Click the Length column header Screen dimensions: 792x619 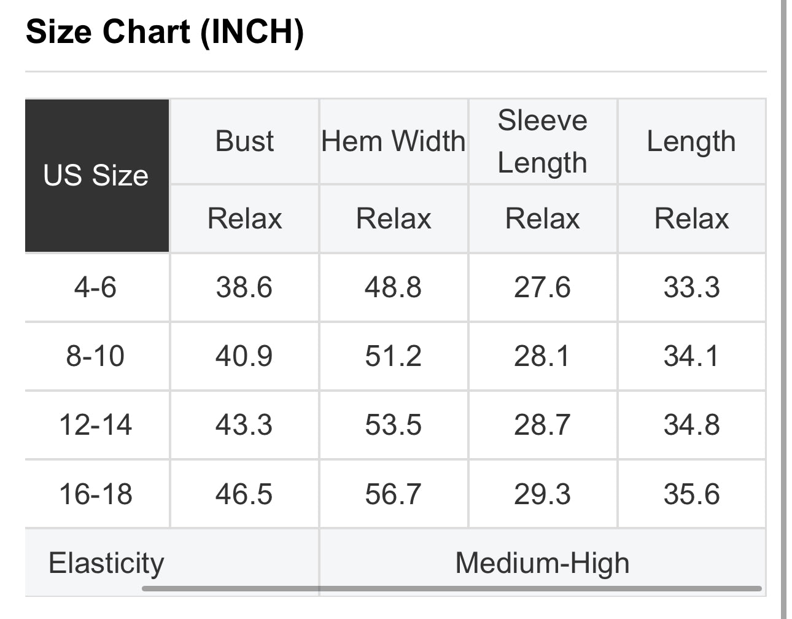691,141
